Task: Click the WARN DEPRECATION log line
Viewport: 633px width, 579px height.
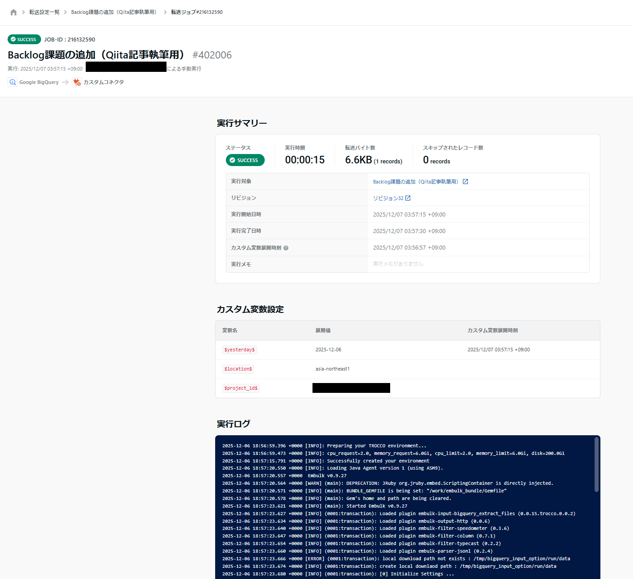Action: (x=387, y=483)
